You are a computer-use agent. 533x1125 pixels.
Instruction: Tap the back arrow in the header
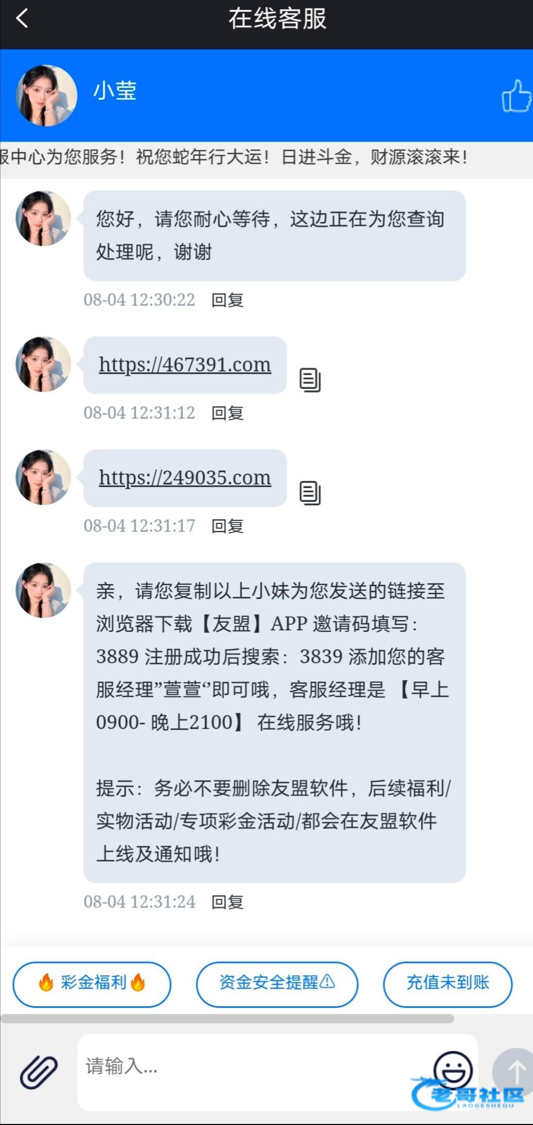tap(22, 19)
